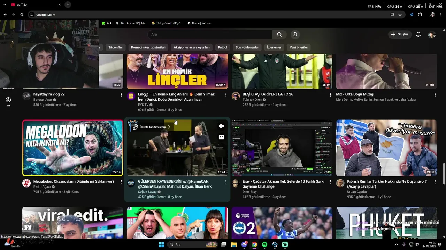Open the Siz sidebar item
This screenshot has width=446, height=250.
[8, 101]
